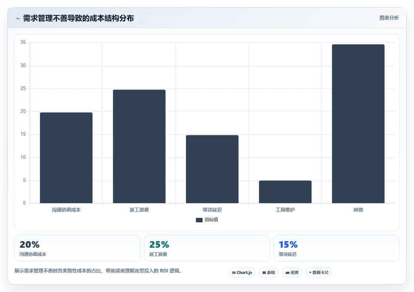The height and width of the screenshot is (292, 414).
Task: Click the diamond icon in the 数据卡片 chip
Action: coord(310,272)
